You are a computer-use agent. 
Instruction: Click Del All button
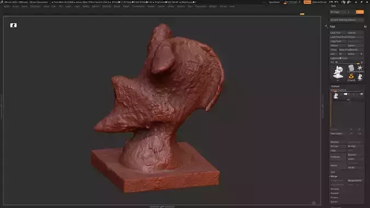(355, 167)
